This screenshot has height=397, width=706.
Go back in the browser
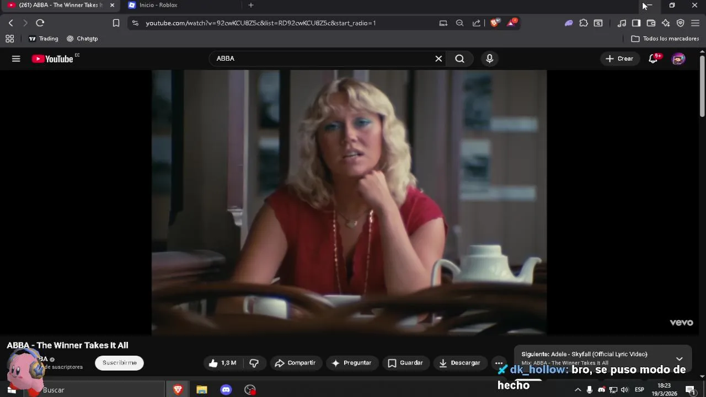tap(10, 23)
